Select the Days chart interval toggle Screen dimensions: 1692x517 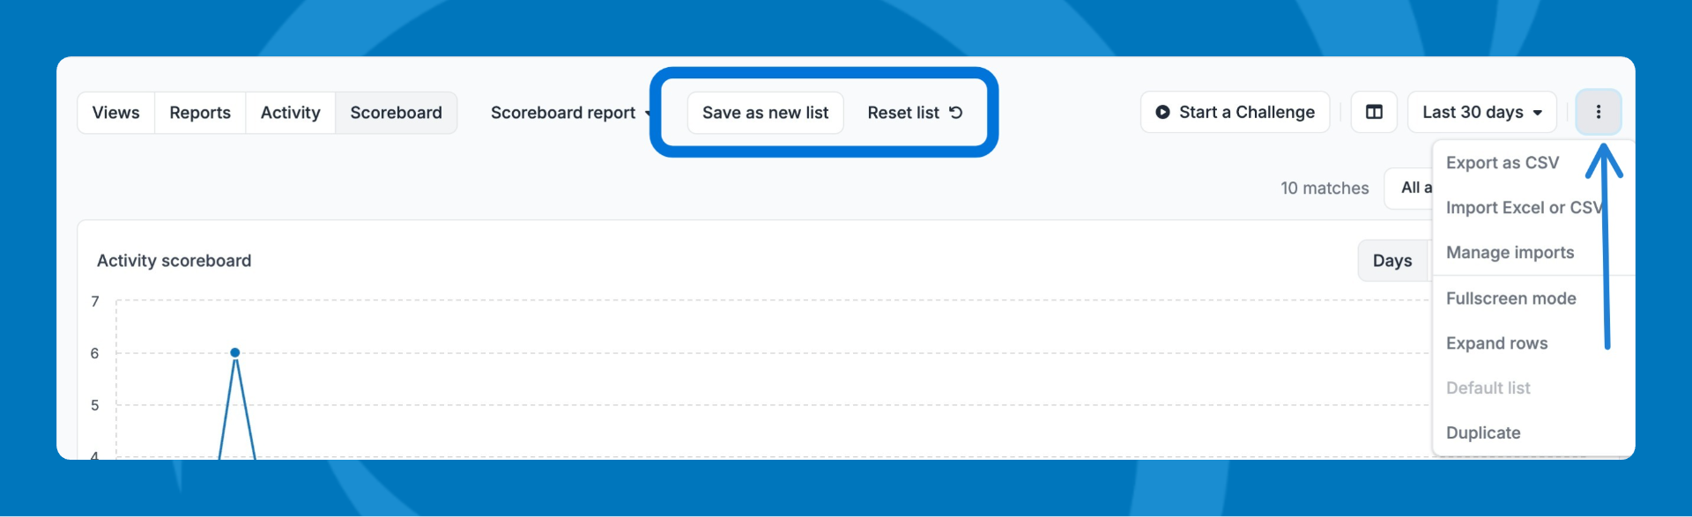(x=1391, y=261)
